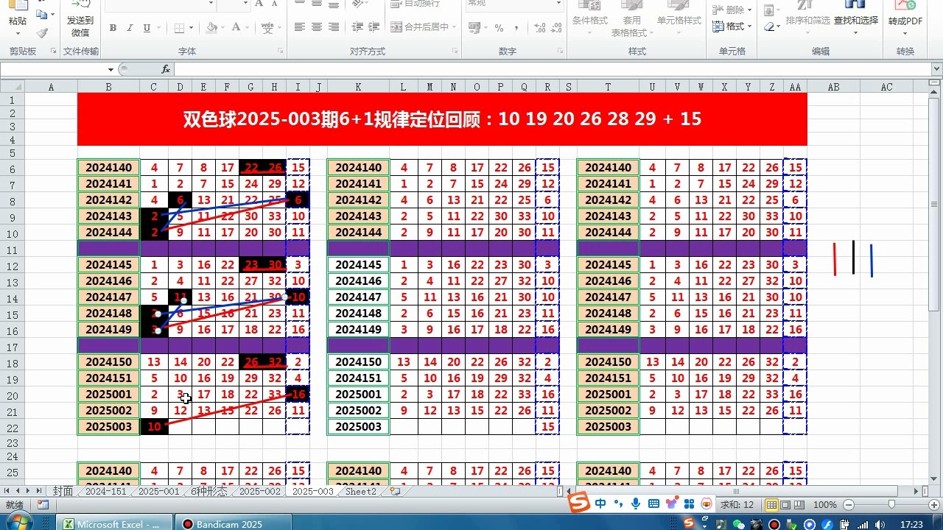Apply percent style number format
Screen dimensions: 943x530
click(499, 28)
